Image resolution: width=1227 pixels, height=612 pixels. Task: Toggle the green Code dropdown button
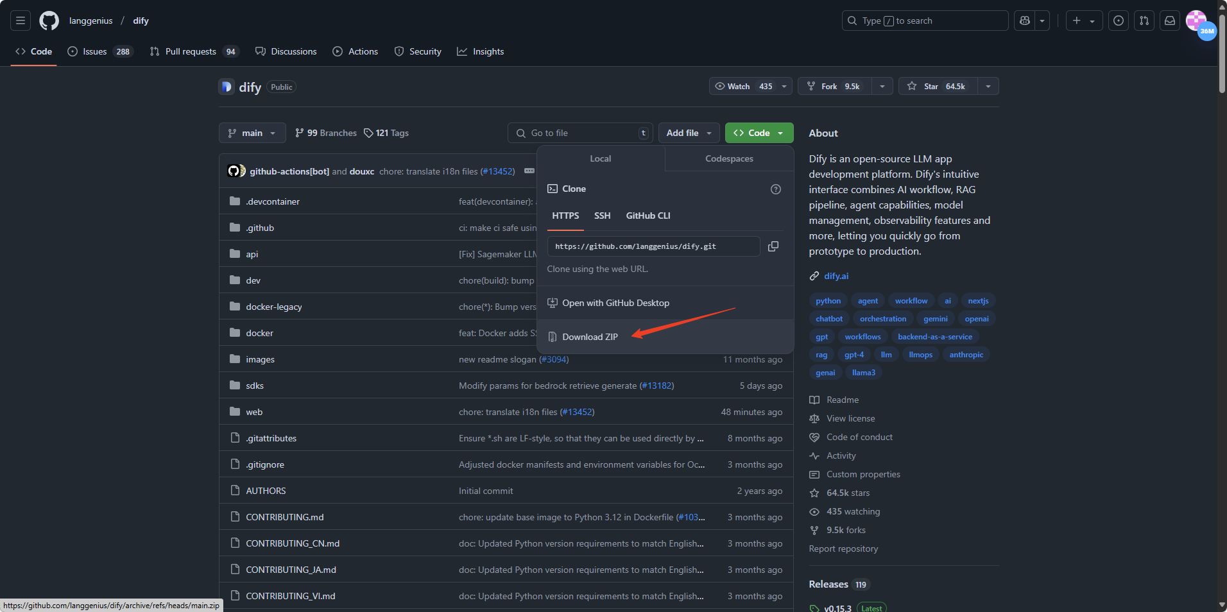tap(759, 133)
